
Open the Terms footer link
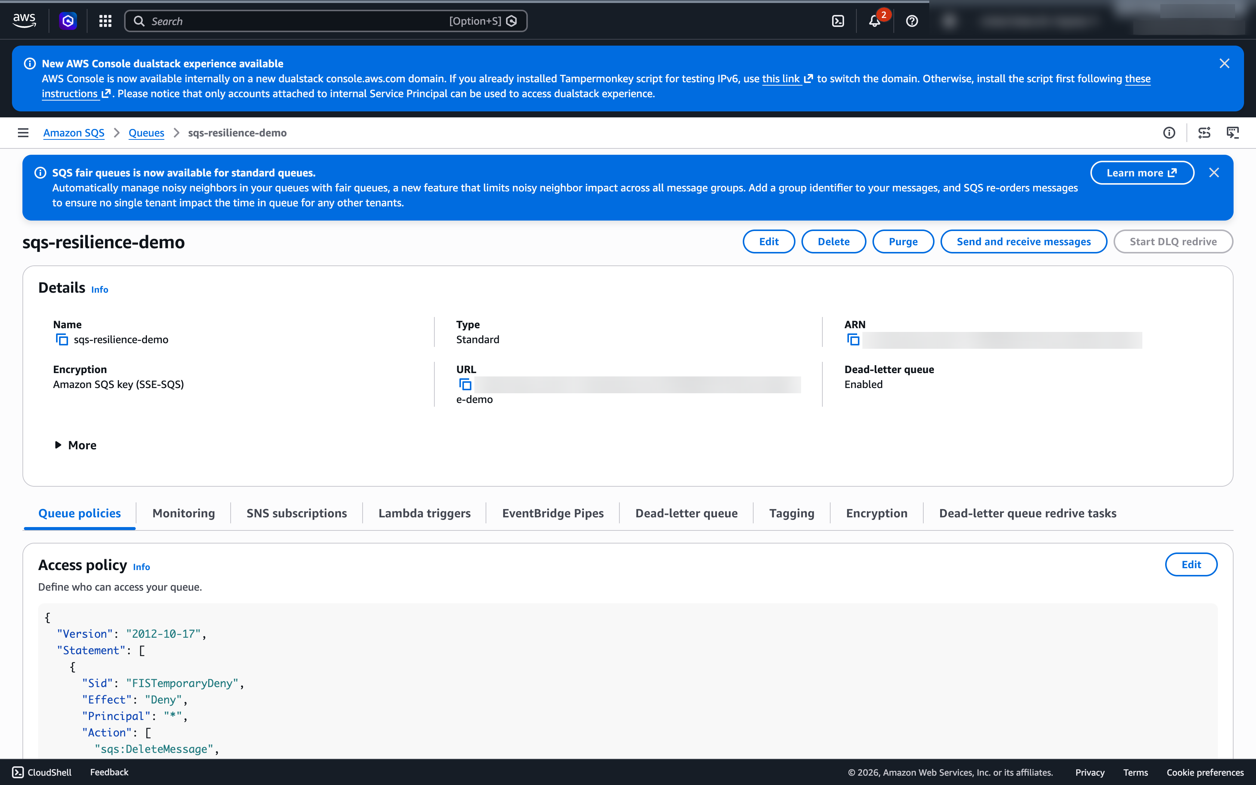(x=1136, y=772)
